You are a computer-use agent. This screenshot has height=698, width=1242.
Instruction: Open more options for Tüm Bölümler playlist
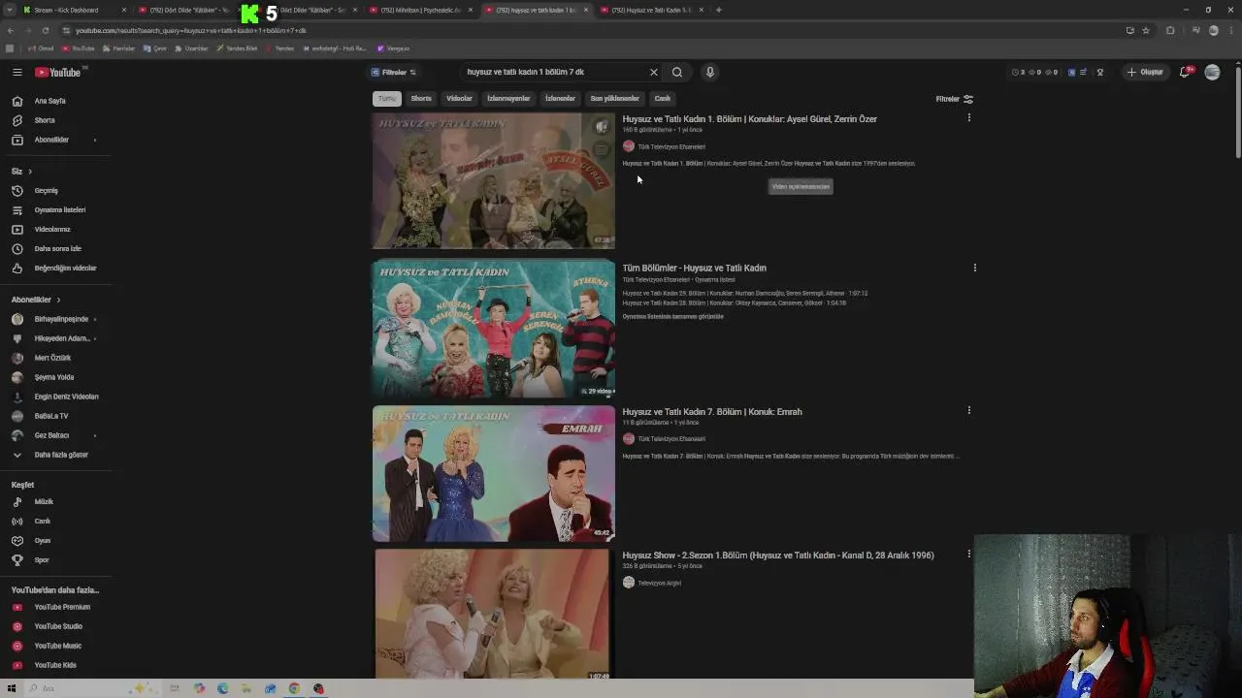point(974,268)
